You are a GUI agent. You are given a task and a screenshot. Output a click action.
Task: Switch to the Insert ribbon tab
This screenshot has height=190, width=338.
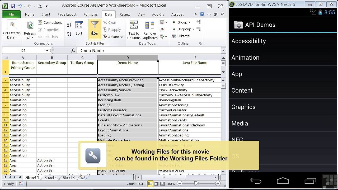[x=46, y=14]
